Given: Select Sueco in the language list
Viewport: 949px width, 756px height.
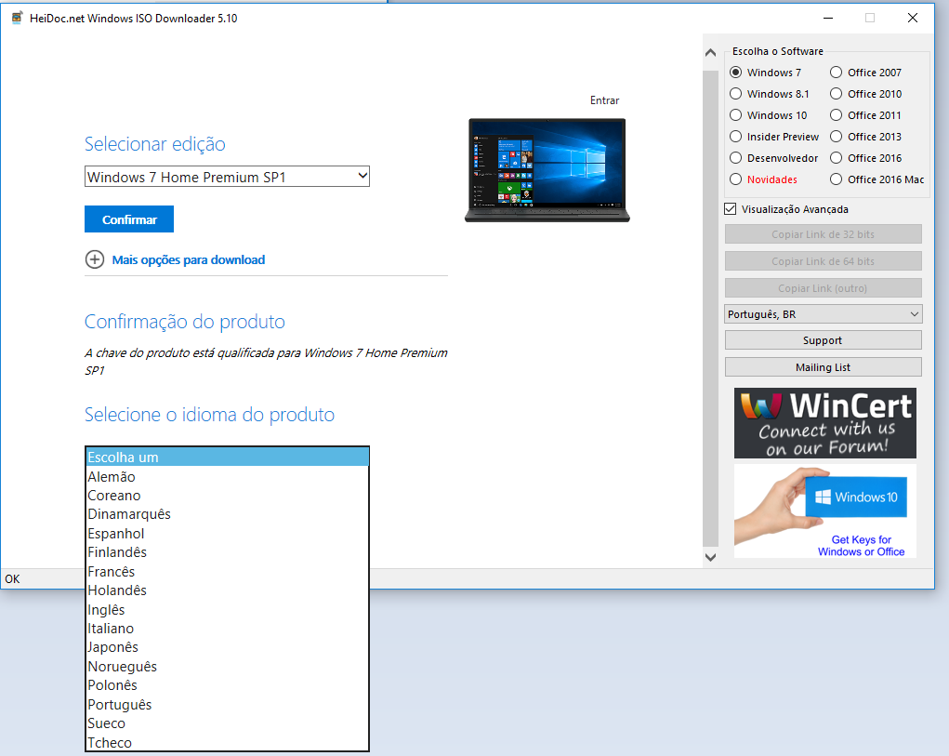Looking at the screenshot, I should (x=227, y=723).
